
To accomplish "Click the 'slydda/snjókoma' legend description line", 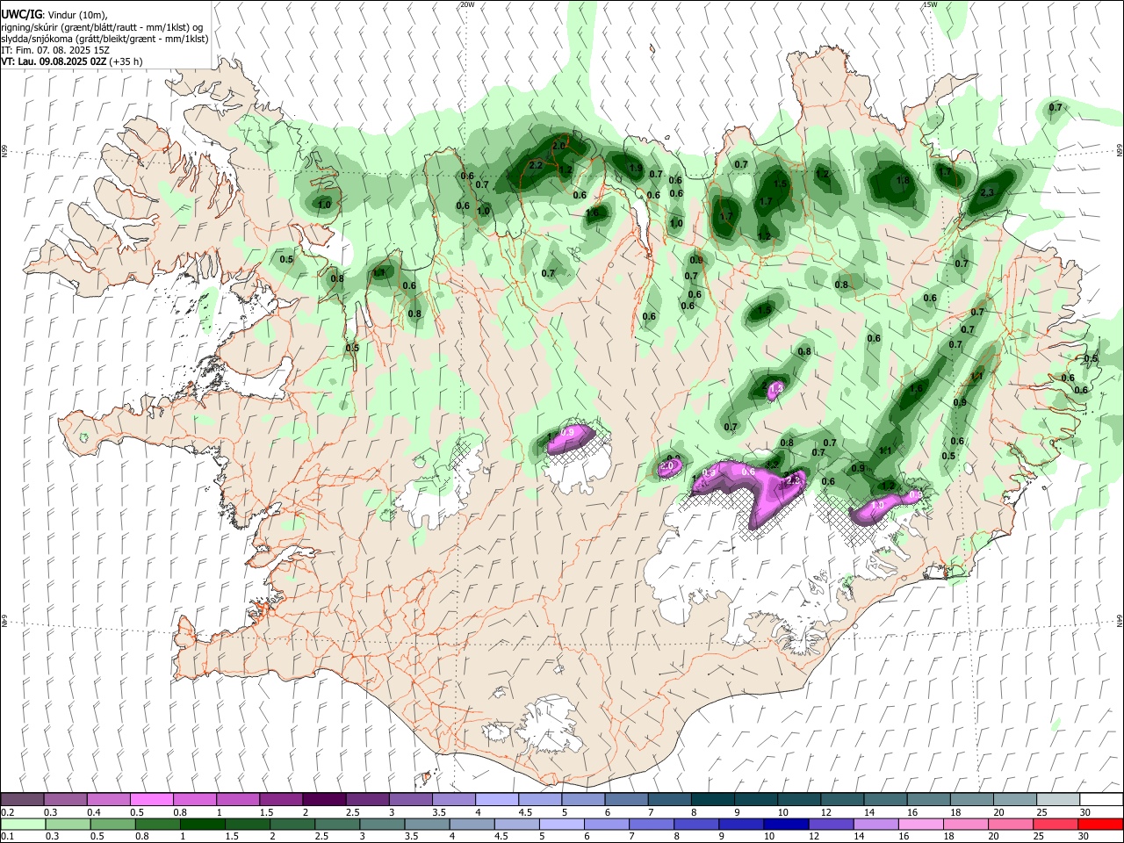I will [104, 39].
